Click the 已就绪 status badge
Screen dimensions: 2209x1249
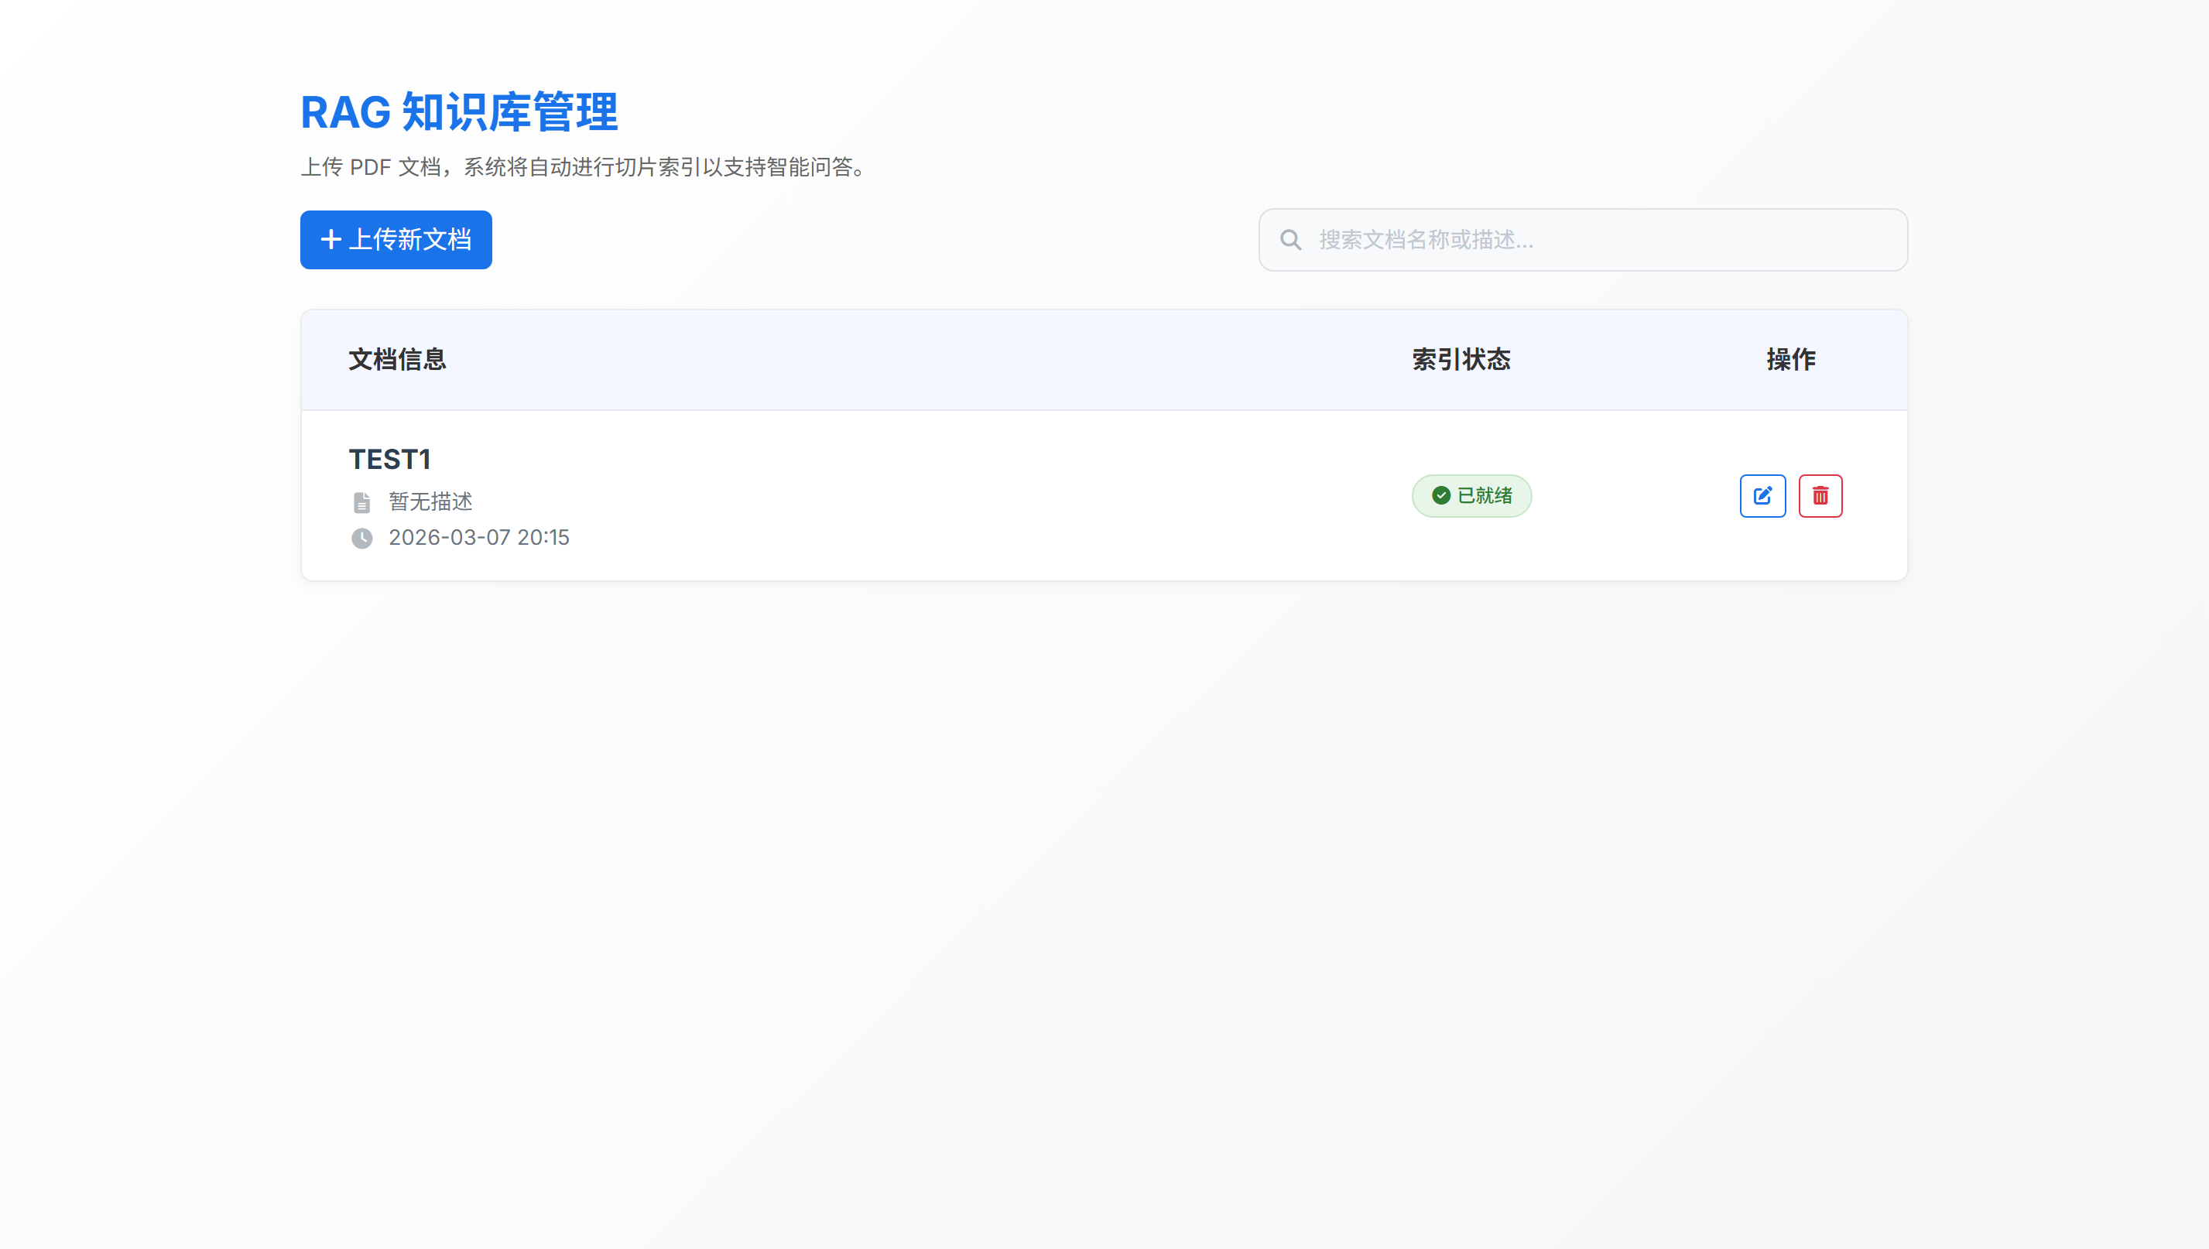[x=1471, y=496]
